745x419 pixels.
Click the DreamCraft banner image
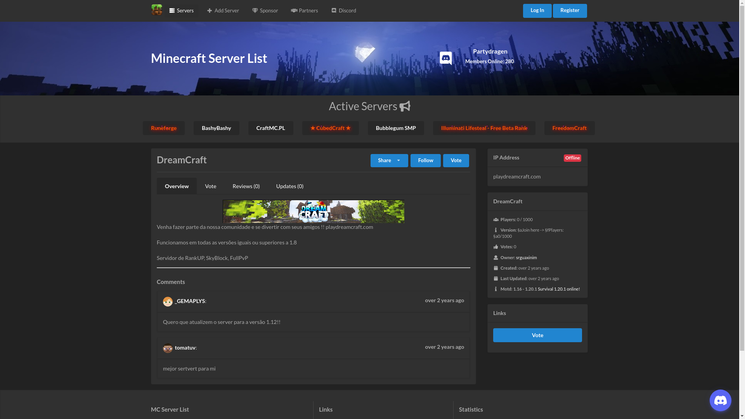tap(314, 211)
